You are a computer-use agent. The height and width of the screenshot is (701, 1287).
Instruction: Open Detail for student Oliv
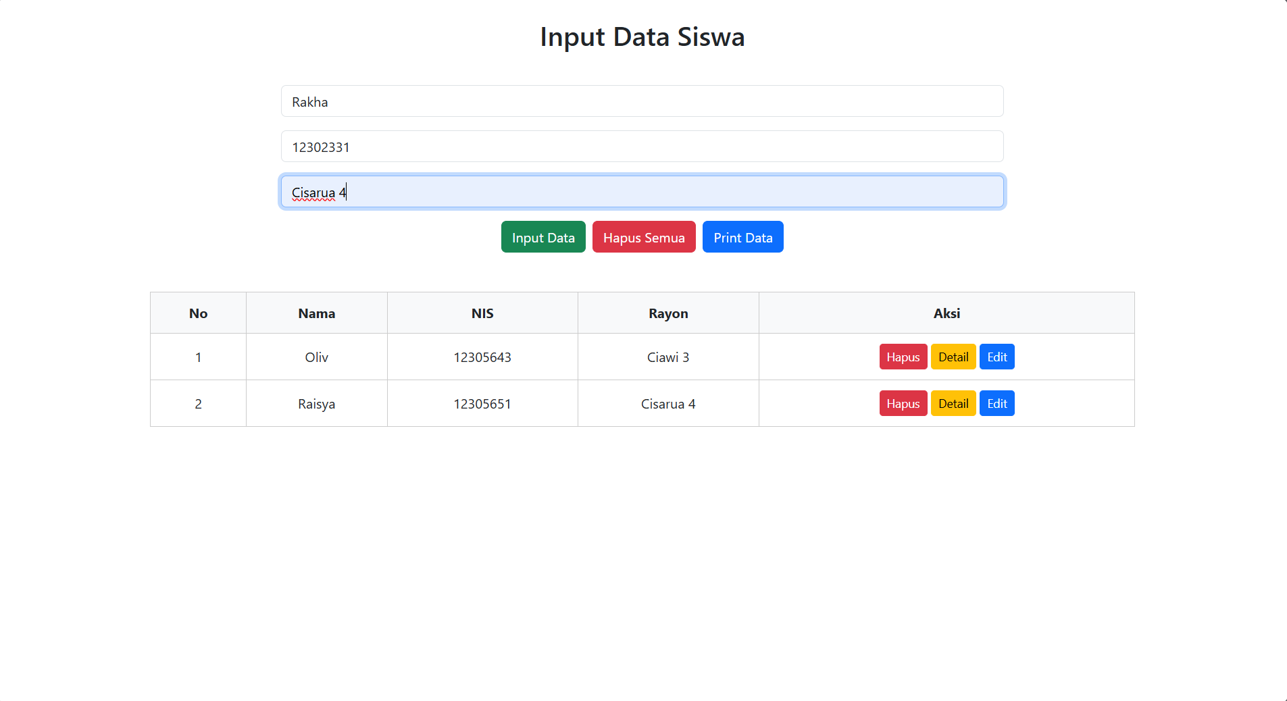(x=953, y=357)
